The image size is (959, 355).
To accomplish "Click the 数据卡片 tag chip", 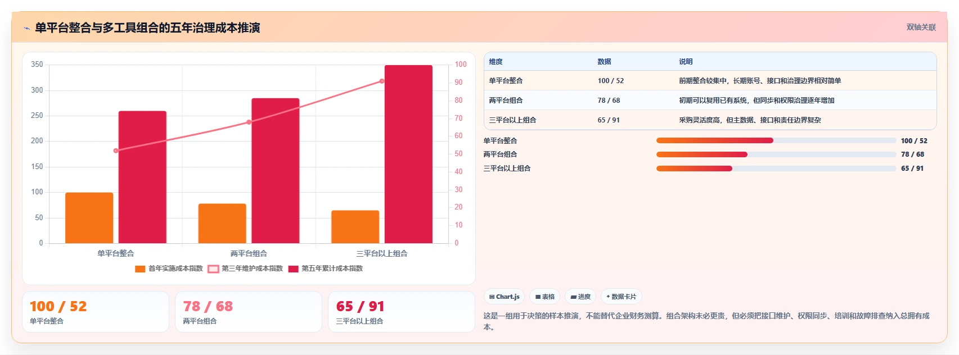I will pos(622,297).
